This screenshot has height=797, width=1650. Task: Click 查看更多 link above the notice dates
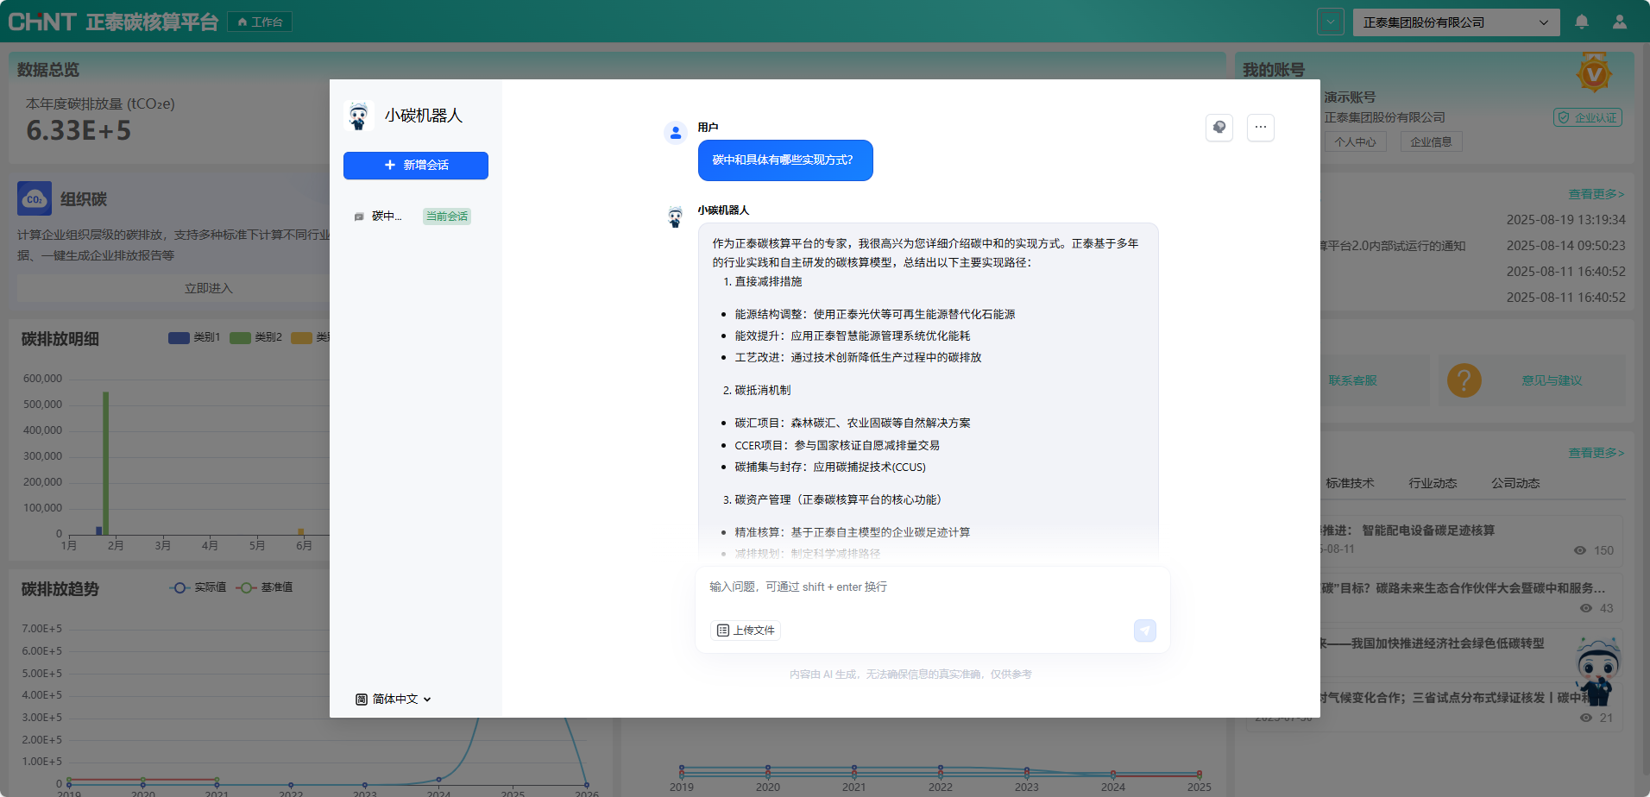coord(1596,194)
